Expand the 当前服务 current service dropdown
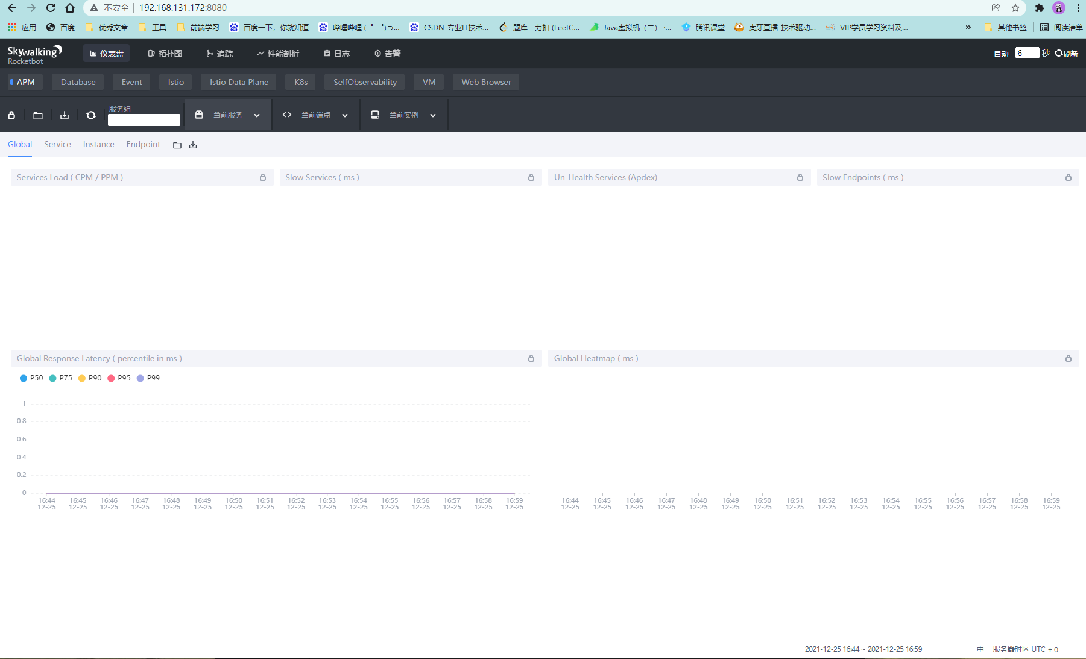Screen dimensions: 1086x659 coord(228,115)
